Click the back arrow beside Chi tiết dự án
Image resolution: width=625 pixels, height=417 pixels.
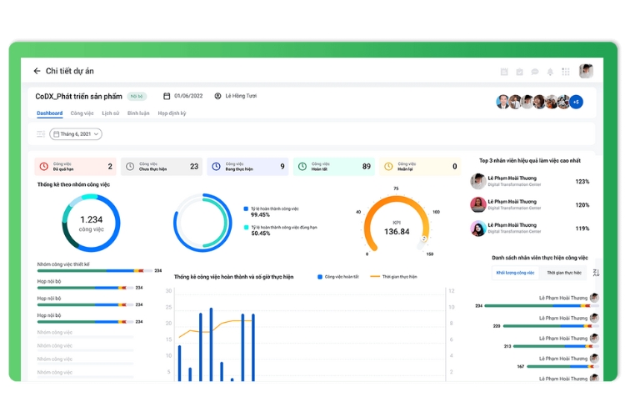click(x=37, y=72)
